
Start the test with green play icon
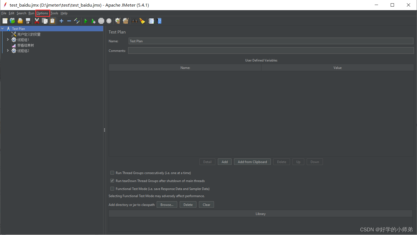(86, 21)
